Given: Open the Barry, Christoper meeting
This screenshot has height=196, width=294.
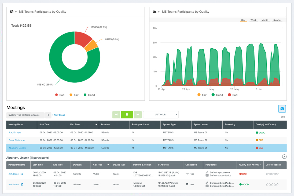Looking at the screenshot, I should 17,140.
